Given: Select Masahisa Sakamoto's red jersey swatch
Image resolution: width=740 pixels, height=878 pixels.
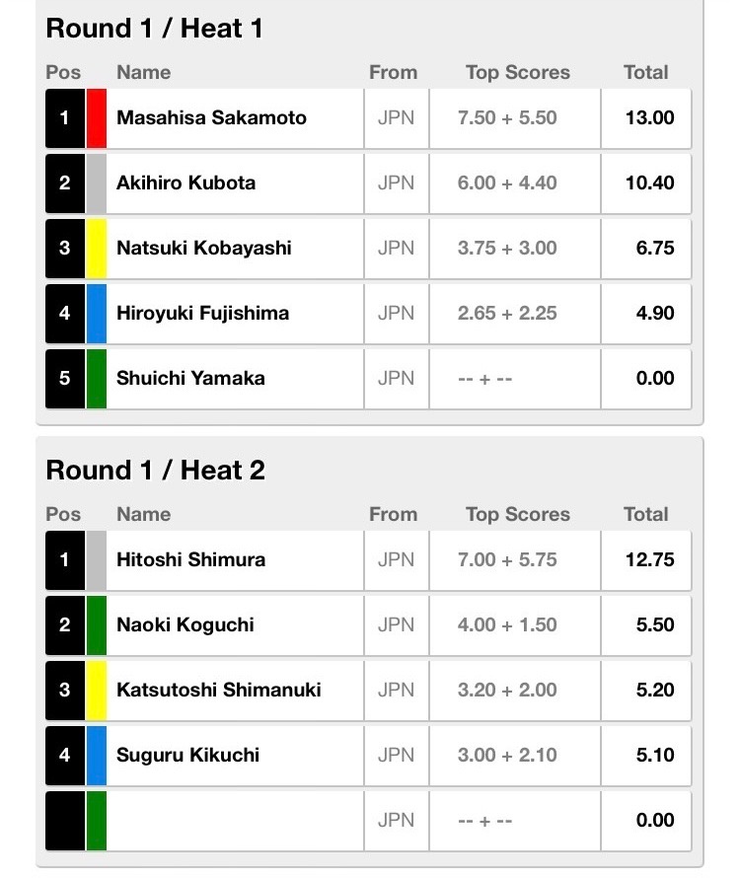Looking at the screenshot, I should click(x=97, y=118).
